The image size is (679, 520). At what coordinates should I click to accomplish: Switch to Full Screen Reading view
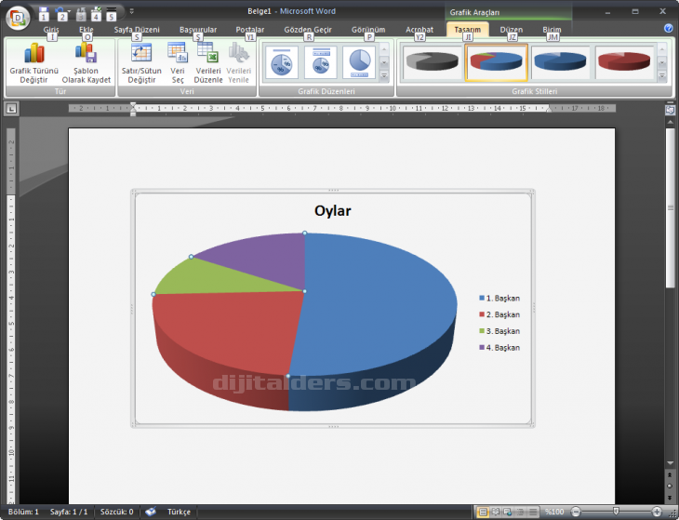pyautogui.click(x=496, y=513)
